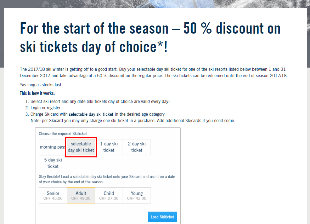
Task: Select the 1 day ski ticket
Action: pos(109,147)
